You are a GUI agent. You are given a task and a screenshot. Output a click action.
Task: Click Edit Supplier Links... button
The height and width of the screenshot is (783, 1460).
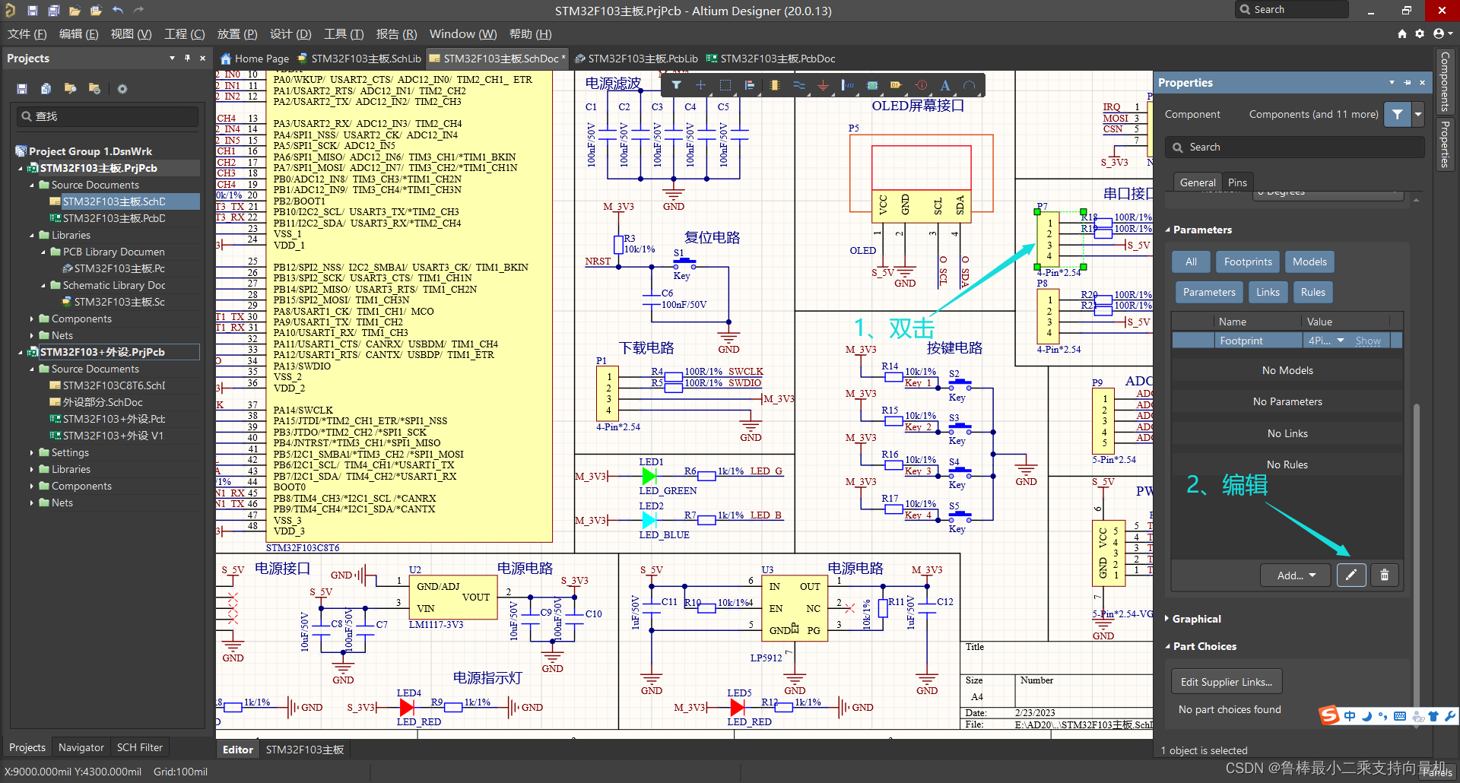(x=1227, y=682)
